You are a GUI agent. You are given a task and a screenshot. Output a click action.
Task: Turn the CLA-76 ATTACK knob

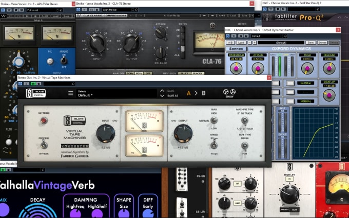(161, 33)
